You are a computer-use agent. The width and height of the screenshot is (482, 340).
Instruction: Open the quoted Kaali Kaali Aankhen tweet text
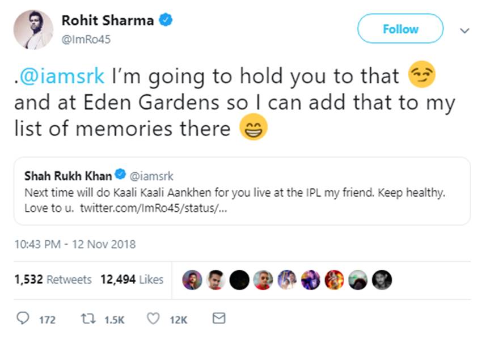pos(235,193)
